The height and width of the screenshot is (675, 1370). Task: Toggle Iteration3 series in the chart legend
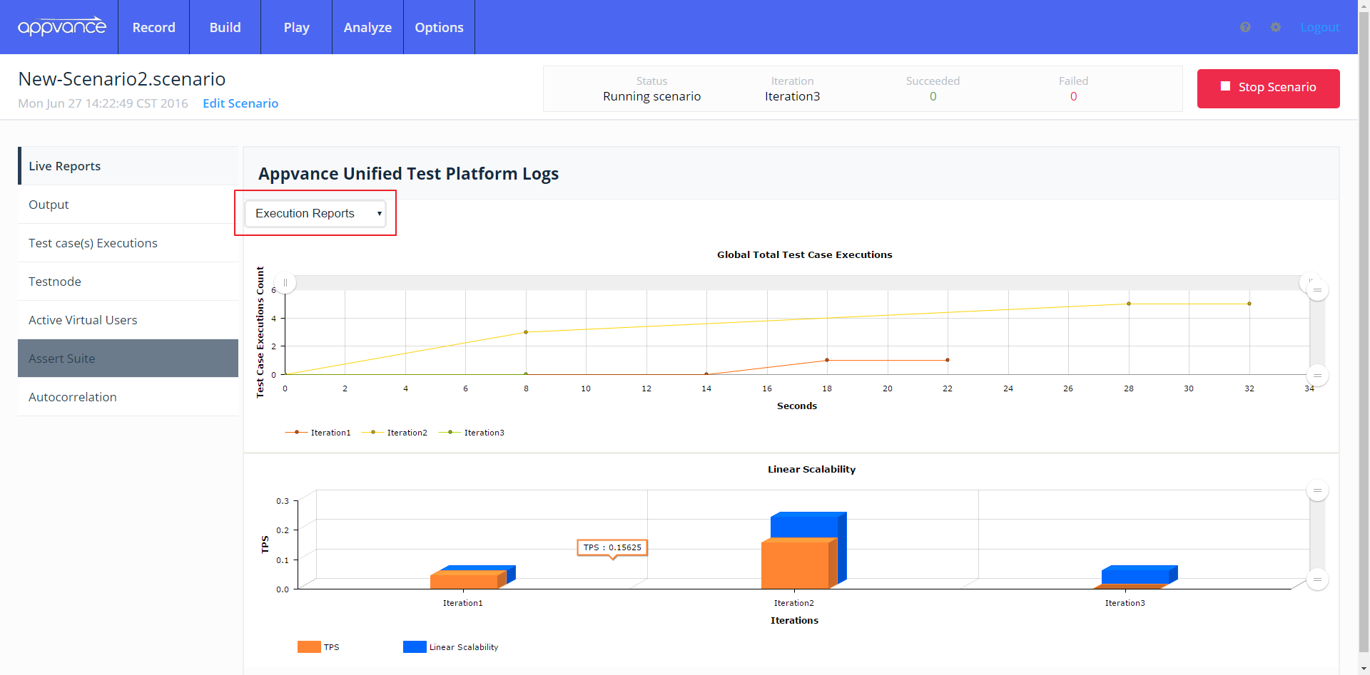[x=472, y=433]
